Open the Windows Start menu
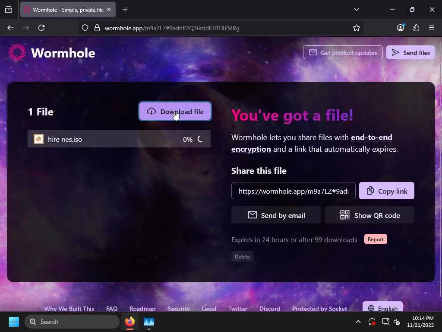This screenshot has width=442, height=332. click(14, 322)
